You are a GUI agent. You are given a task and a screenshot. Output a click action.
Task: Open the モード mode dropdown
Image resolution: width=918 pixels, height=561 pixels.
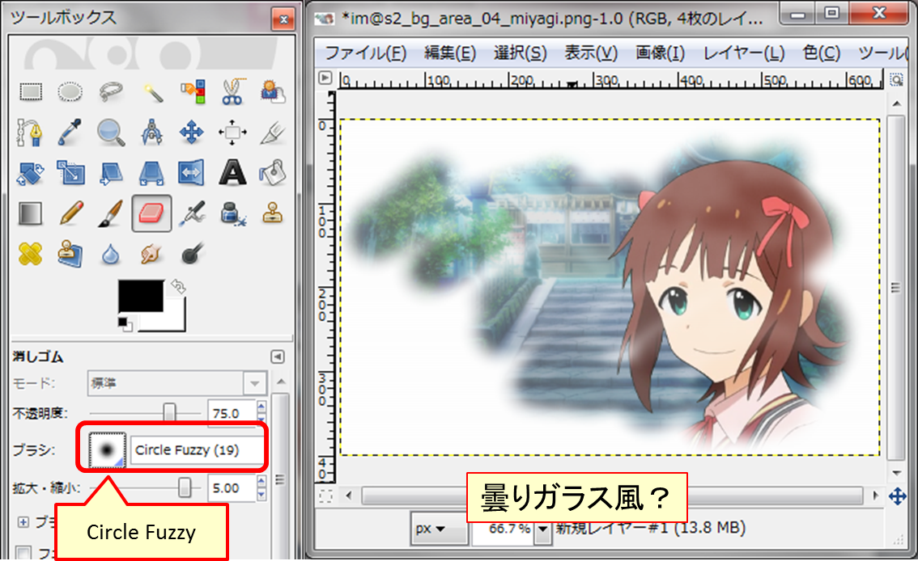(176, 383)
